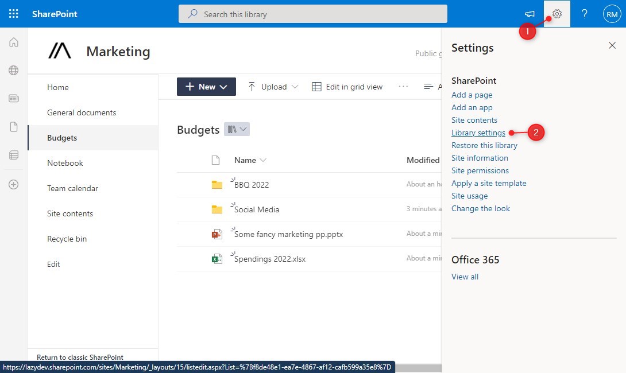Open the SharePoint app launcher waffle icon
This screenshot has width=626, height=373.
pos(13,13)
